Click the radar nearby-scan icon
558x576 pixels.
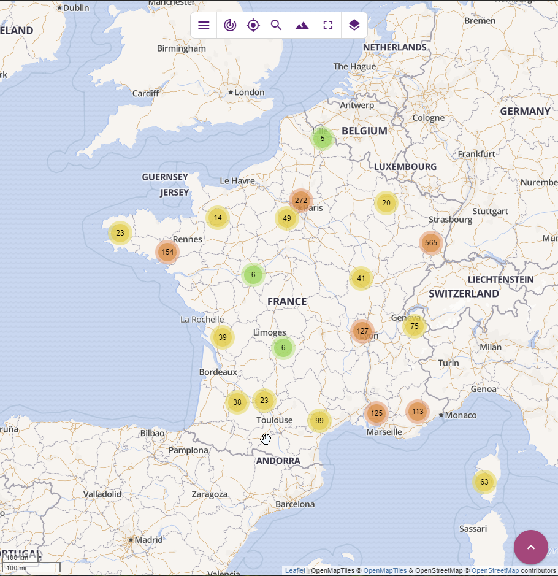coord(230,25)
